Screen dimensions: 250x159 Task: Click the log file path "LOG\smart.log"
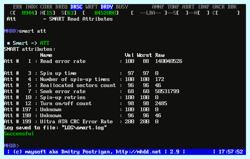84,128
